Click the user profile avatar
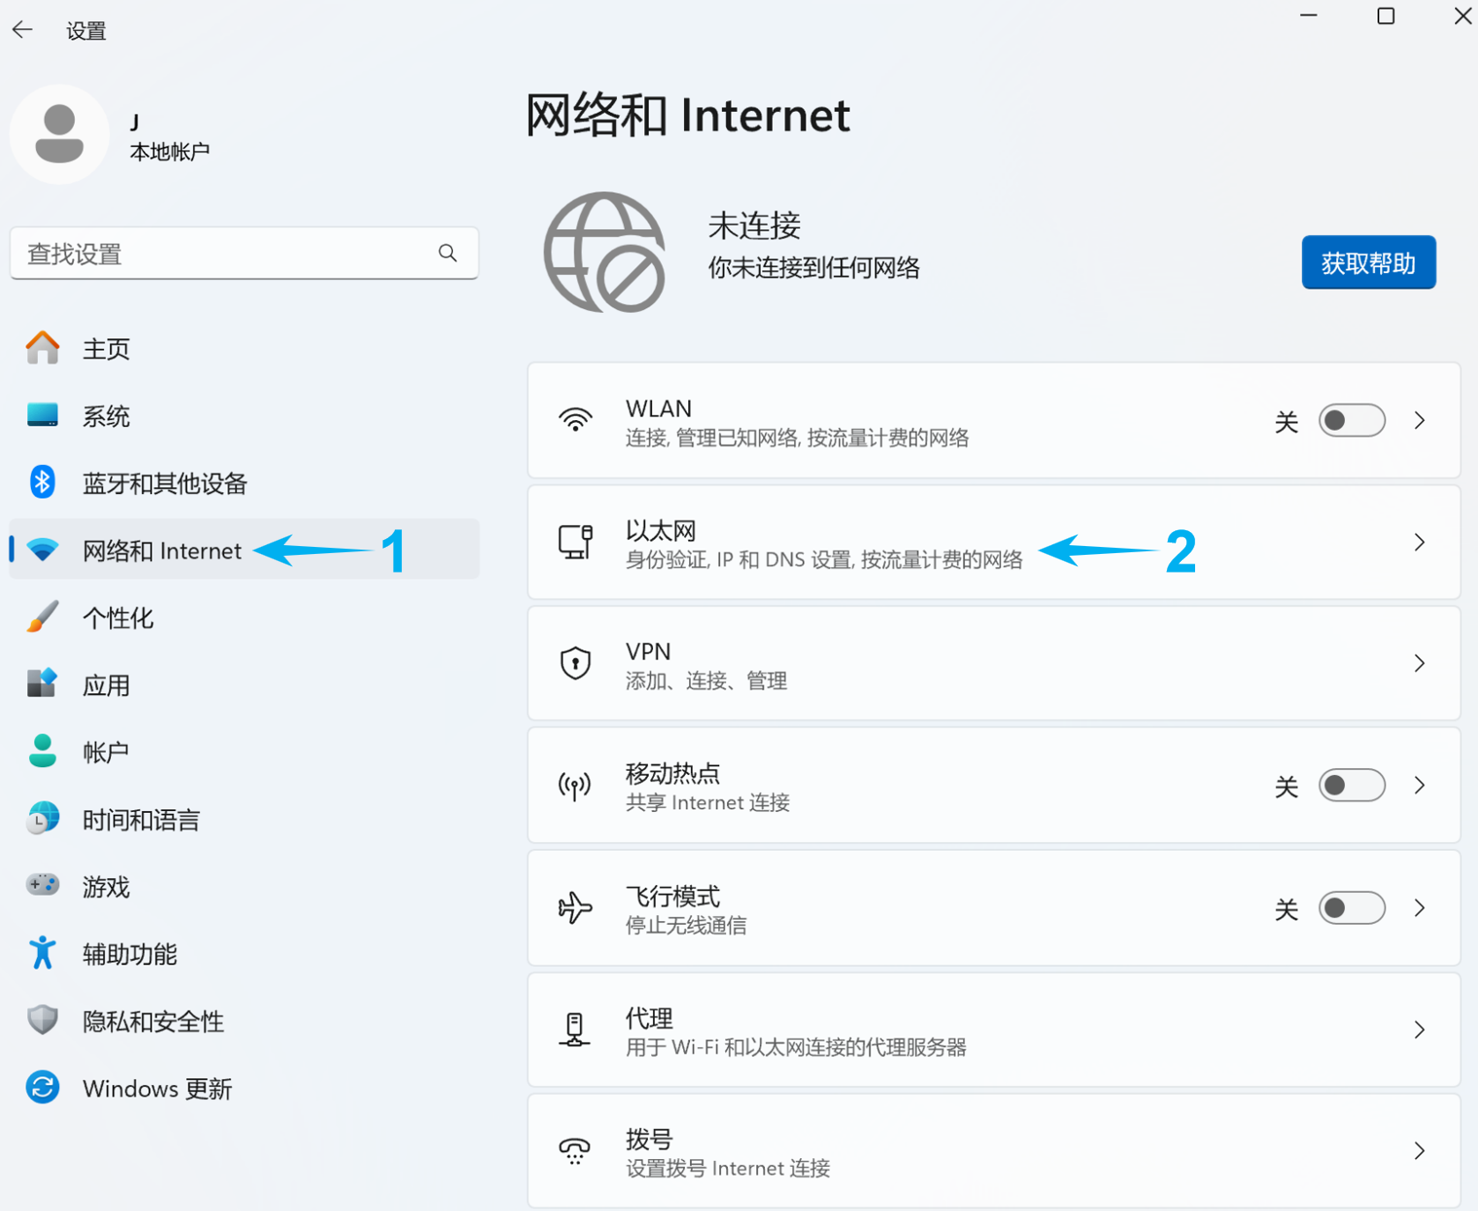1478x1211 pixels. point(59,134)
